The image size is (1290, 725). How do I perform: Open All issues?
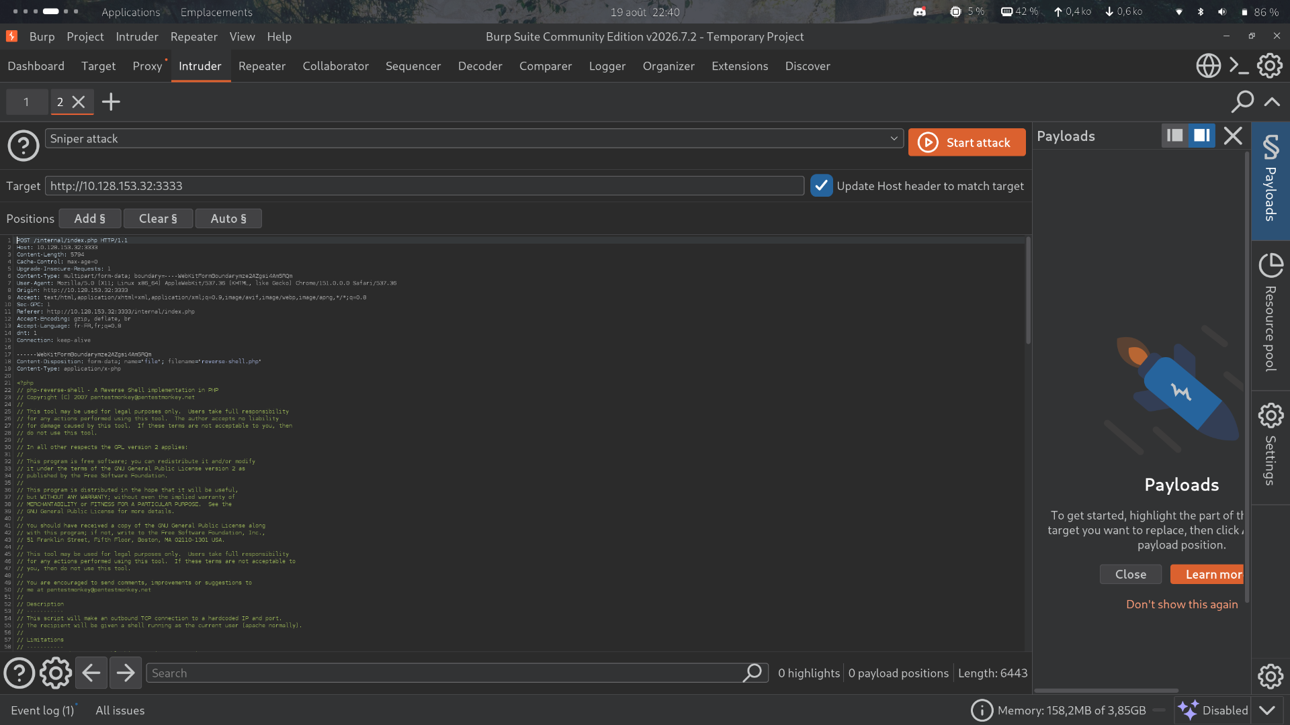click(120, 710)
